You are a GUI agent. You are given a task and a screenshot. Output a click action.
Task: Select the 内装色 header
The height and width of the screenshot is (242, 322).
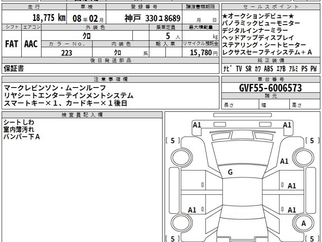pyautogui.click(x=121, y=44)
